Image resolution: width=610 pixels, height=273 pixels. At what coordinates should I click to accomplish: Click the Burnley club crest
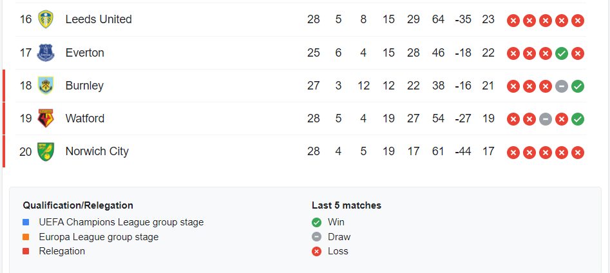pyautogui.click(x=45, y=86)
